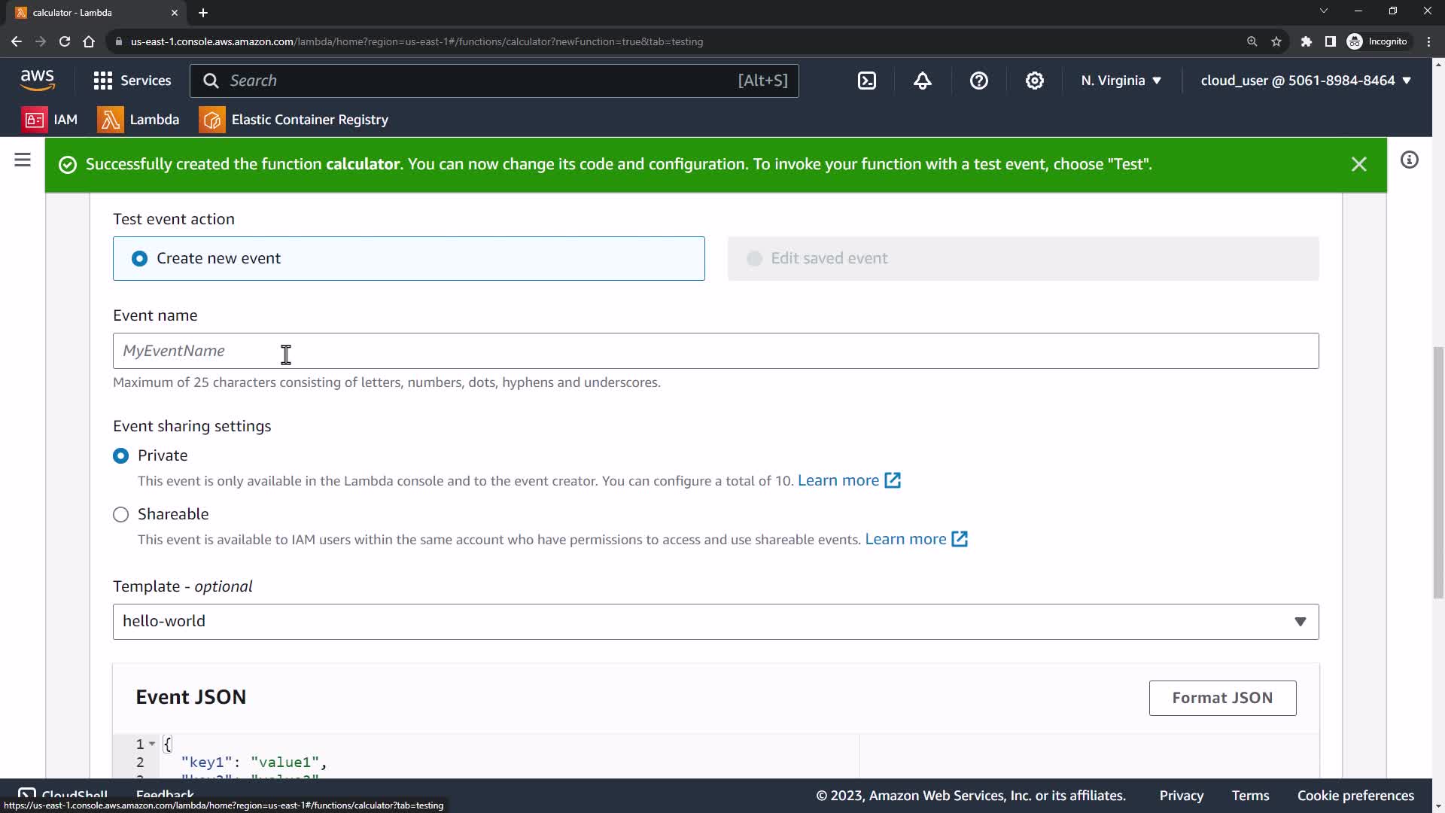This screenshot has width=1445, height=813.
Task: Click the Event name input field
Action: 715,351
